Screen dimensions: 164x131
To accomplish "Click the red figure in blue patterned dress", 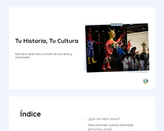I will coord(91,47).
